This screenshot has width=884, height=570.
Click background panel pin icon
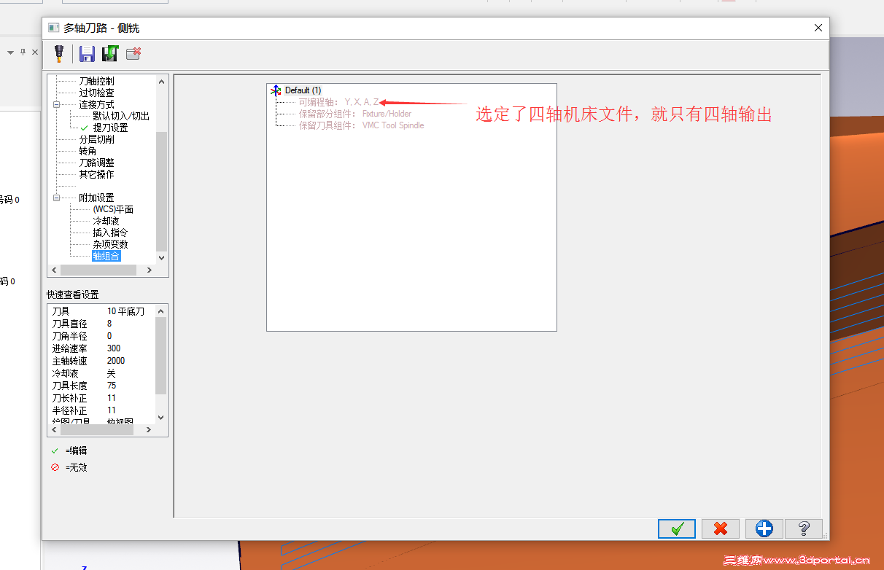point(23,52)
